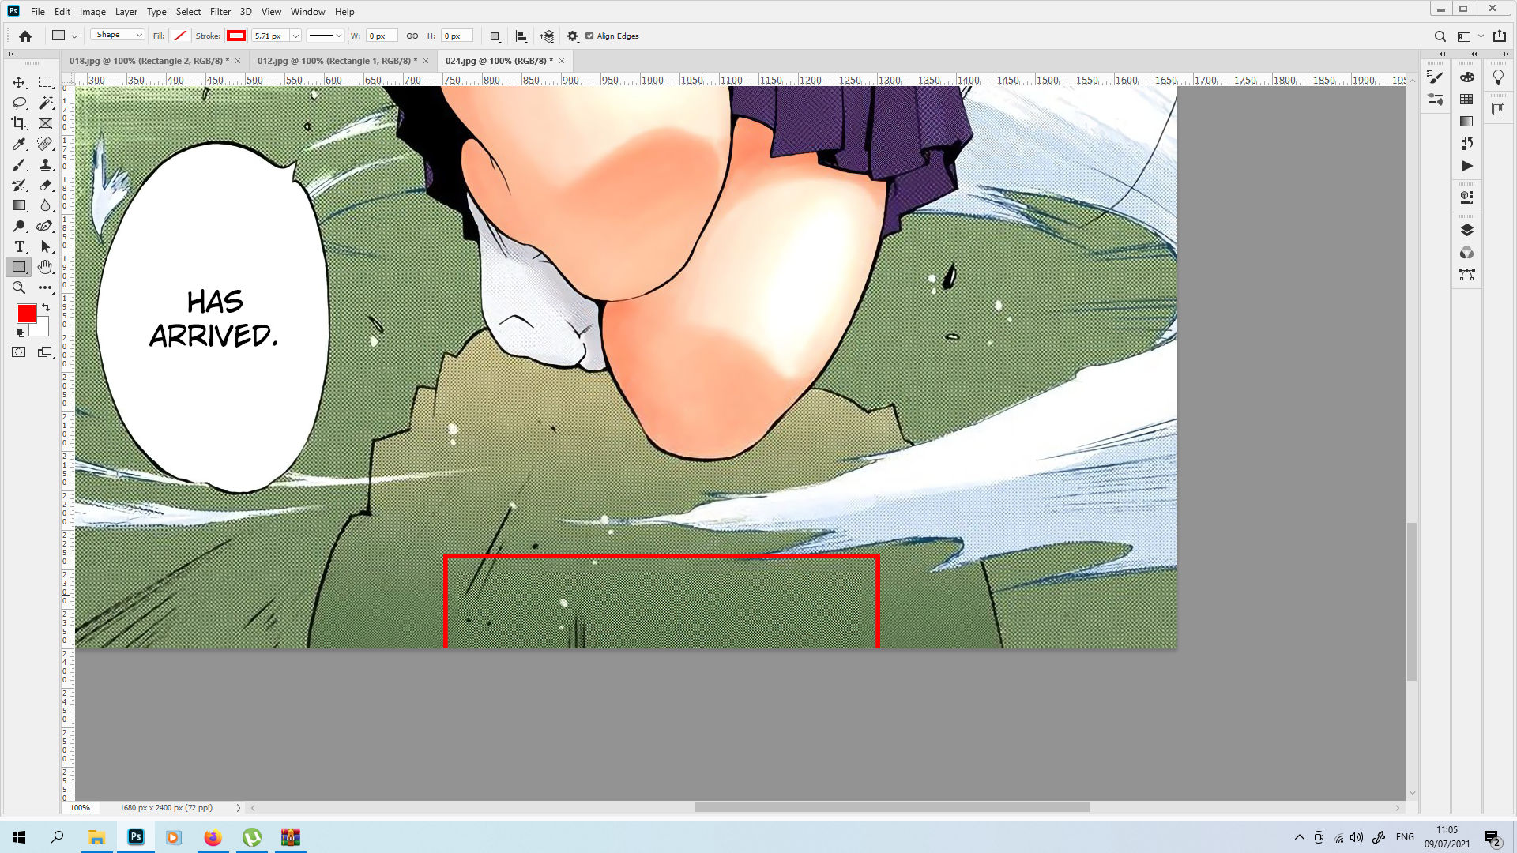
Task: Pick the red foreground color
Action: point(26,314)
